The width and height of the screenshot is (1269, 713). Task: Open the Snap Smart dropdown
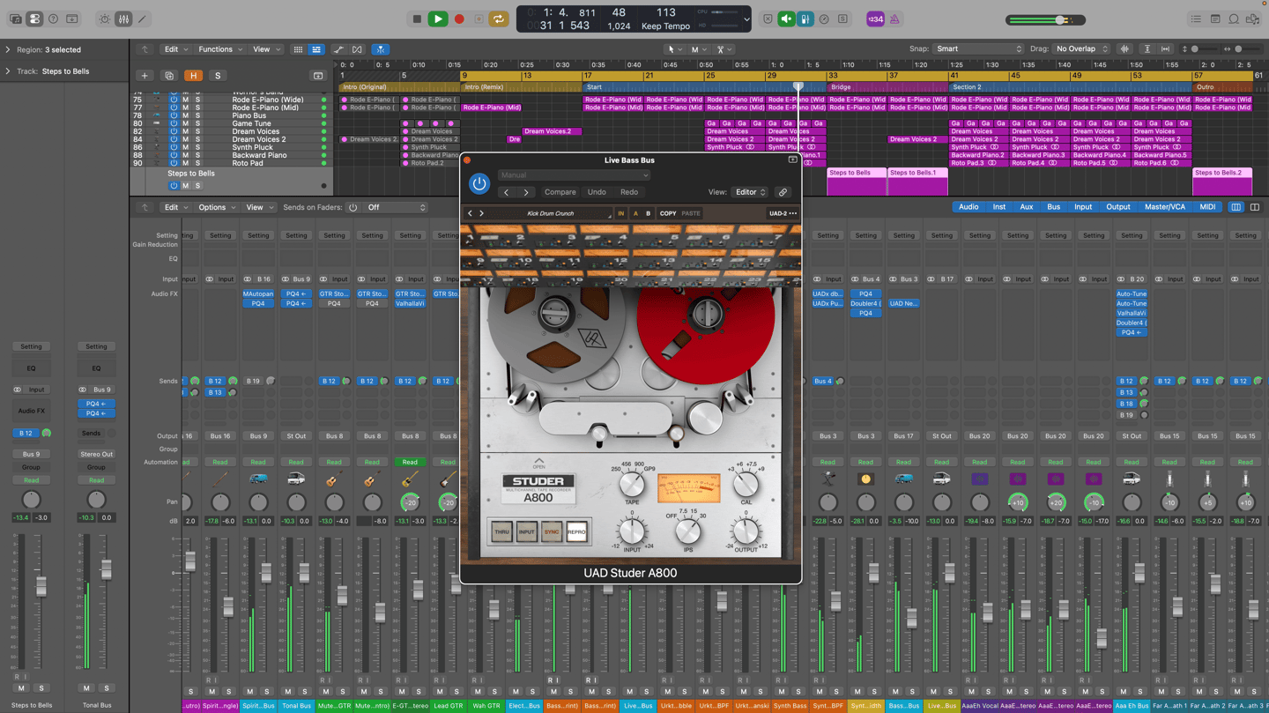click(979, 49)
